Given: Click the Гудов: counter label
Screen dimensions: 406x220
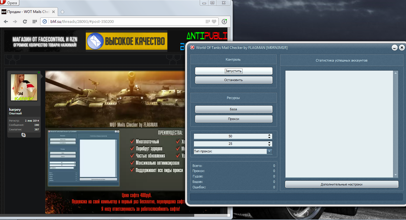Looking at the screenshot, I should [198, 176].
